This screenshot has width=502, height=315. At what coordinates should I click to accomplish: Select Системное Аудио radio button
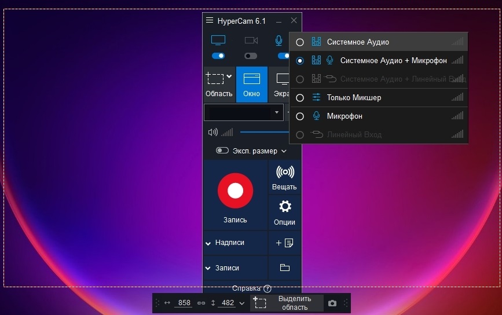(x=300, y=42)
